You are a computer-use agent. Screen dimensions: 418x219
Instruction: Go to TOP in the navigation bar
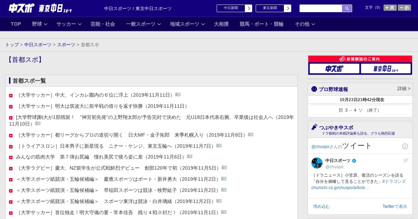(x=16, y=24)
